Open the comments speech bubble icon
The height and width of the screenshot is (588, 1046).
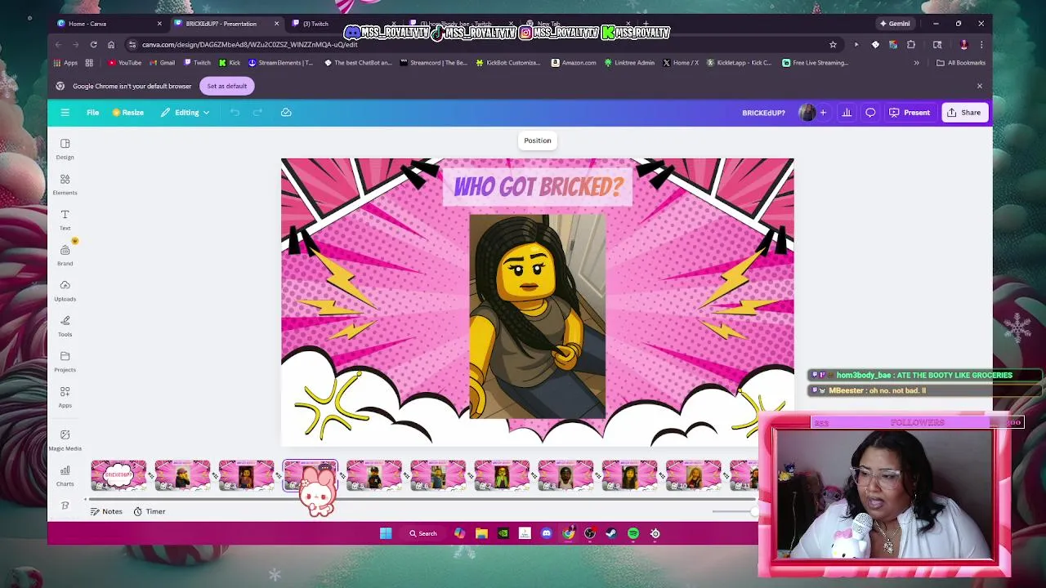pyautogui.click(x=870, y=113)
